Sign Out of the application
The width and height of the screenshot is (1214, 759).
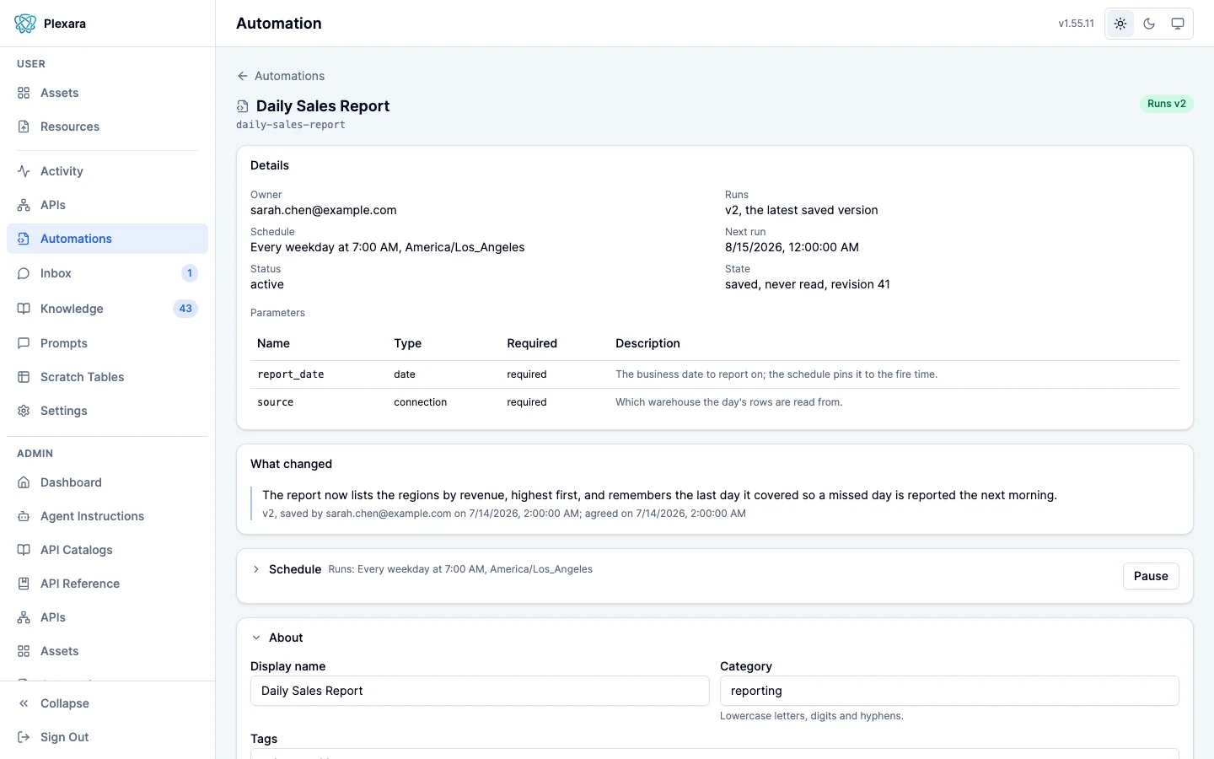coord(107,737)
